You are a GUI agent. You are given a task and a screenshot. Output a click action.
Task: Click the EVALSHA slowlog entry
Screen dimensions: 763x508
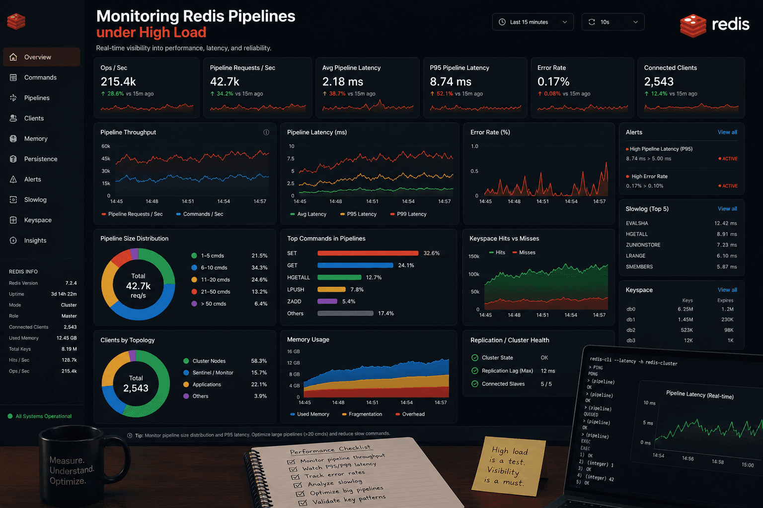pyautogui.click(x=682, y=223)
